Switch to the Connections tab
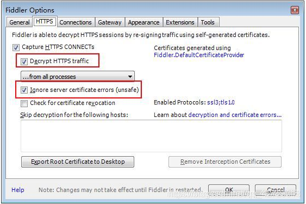 [76, 22]
